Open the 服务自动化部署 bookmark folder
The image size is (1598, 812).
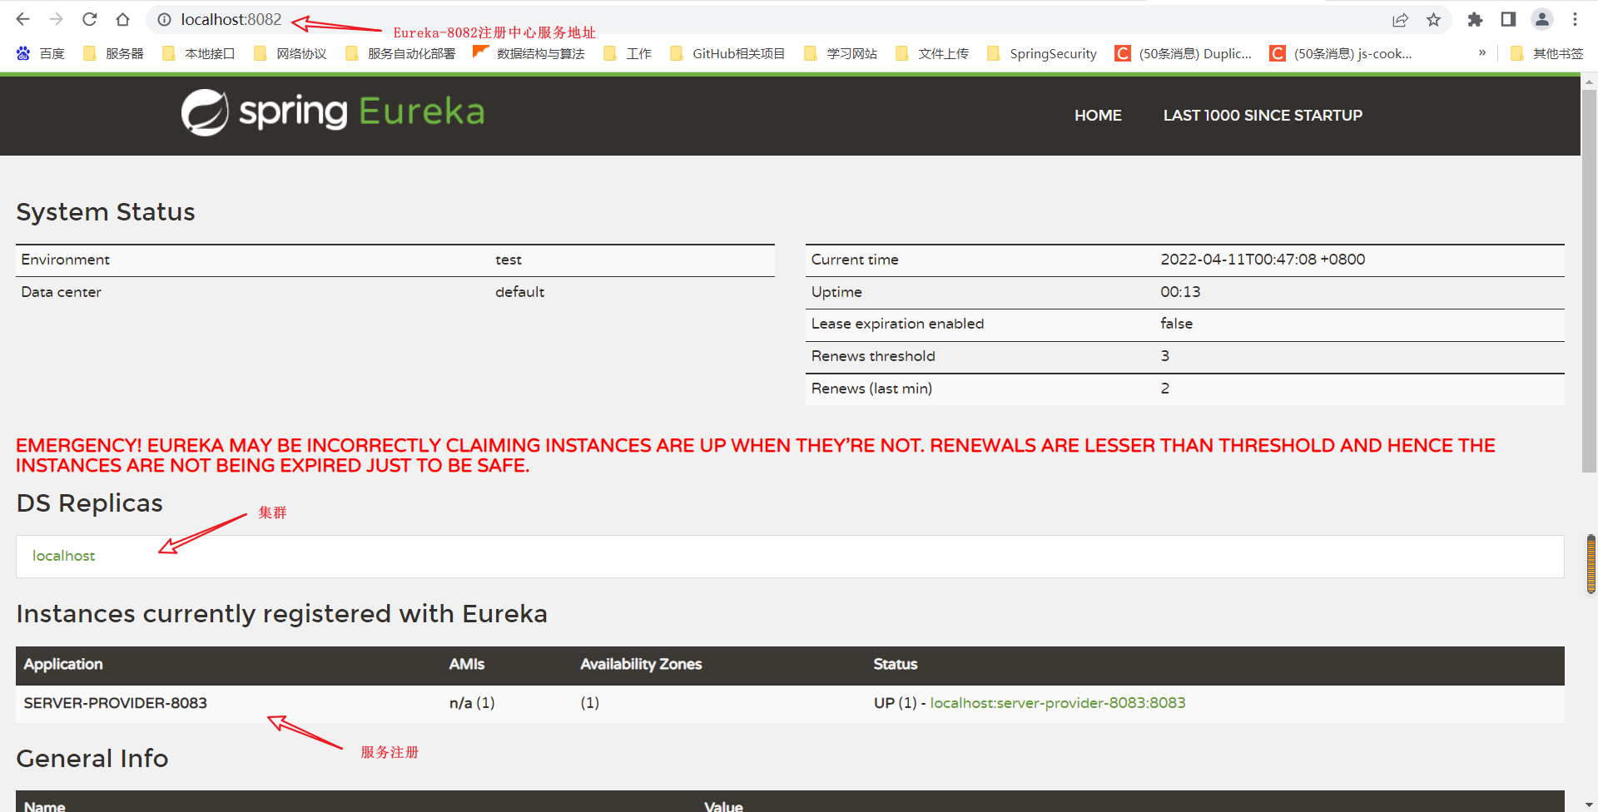(400, 53)
